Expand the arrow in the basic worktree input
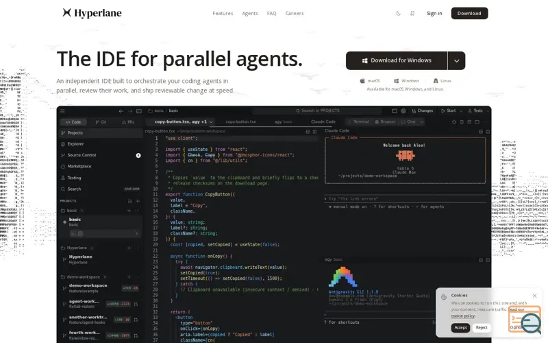 136,234
